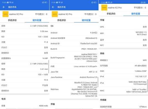Image resolution: width=148 pixels, height=109 pixels.
Task: Click the yellow realme logo on the middle screen
Action: coord(55,14)
